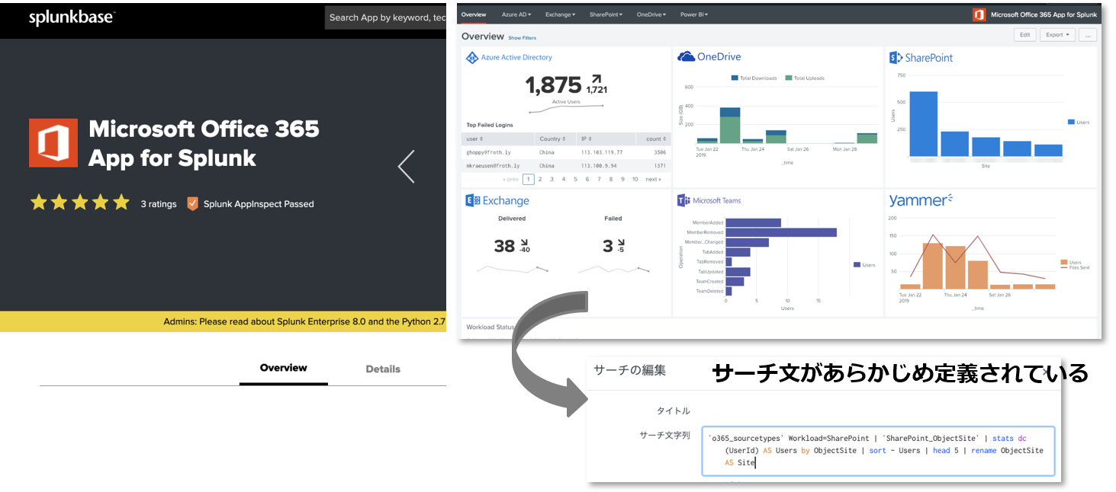Click the yellow admins notice banner
This screenshot has height=492, width=1116.
[x=223, y=321]
